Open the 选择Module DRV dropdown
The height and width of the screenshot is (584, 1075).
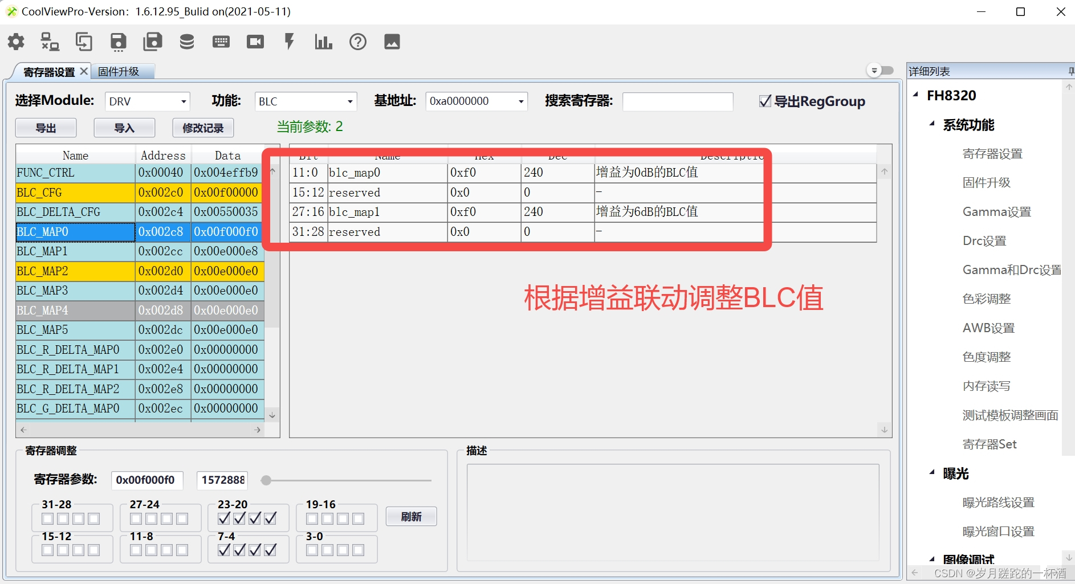[x=148, y=101]
